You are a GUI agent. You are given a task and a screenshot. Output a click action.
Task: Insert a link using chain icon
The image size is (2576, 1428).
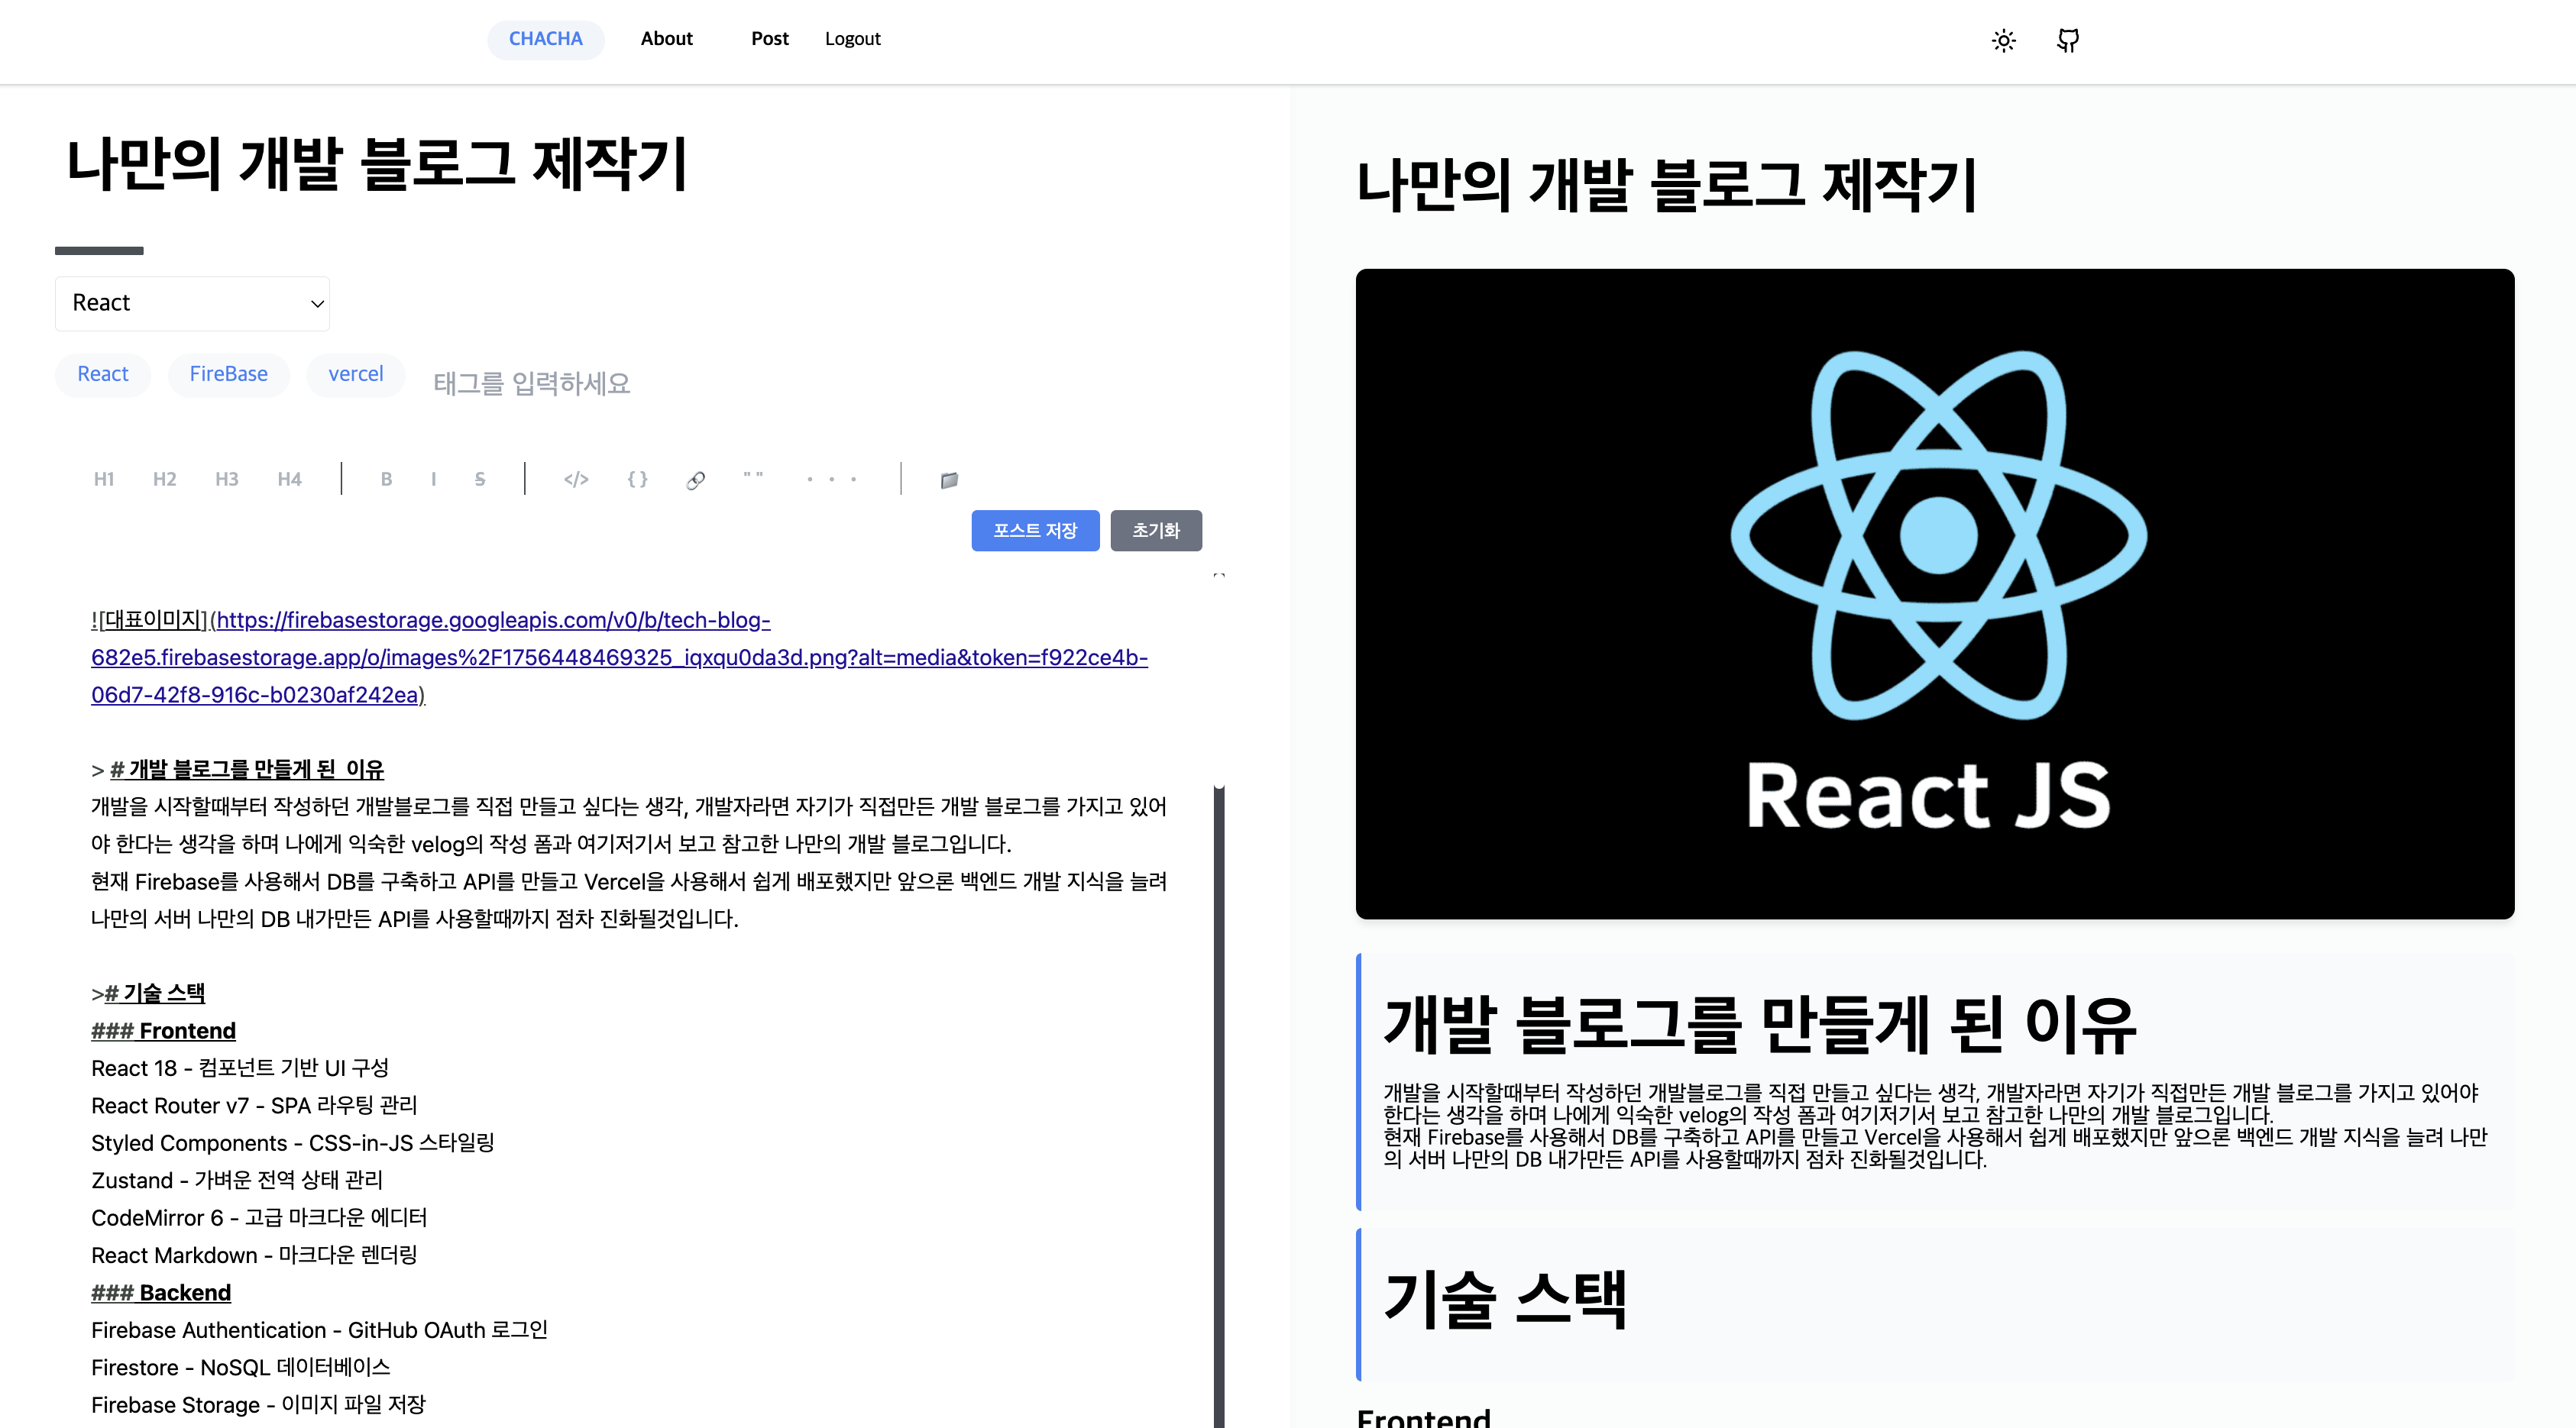tap(696, 480)
